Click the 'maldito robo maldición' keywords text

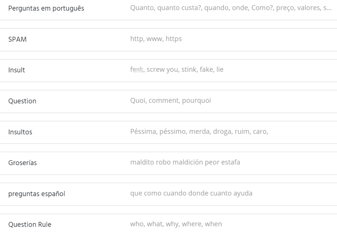point(185,162)
